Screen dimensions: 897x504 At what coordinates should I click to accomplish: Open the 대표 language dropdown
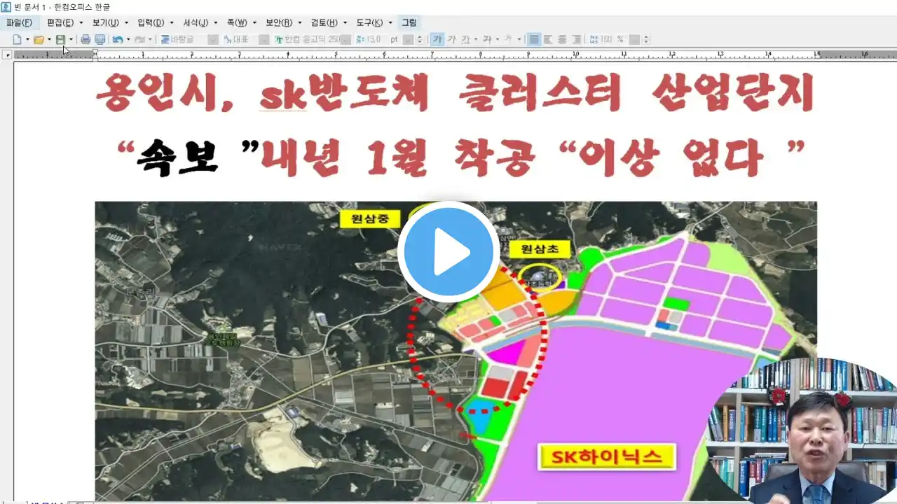pos(264,39)
